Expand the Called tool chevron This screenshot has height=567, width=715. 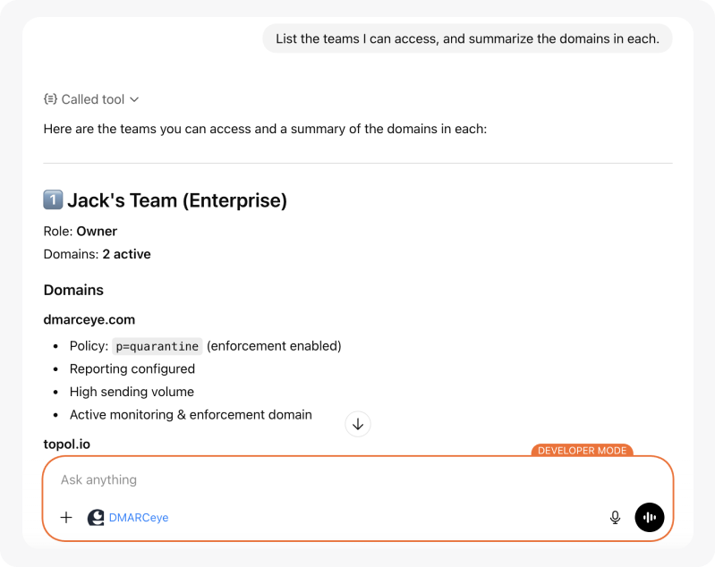134,99
